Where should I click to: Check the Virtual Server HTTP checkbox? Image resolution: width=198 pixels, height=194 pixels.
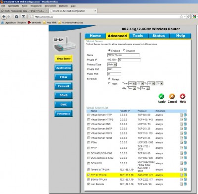[x=89, y=115]
